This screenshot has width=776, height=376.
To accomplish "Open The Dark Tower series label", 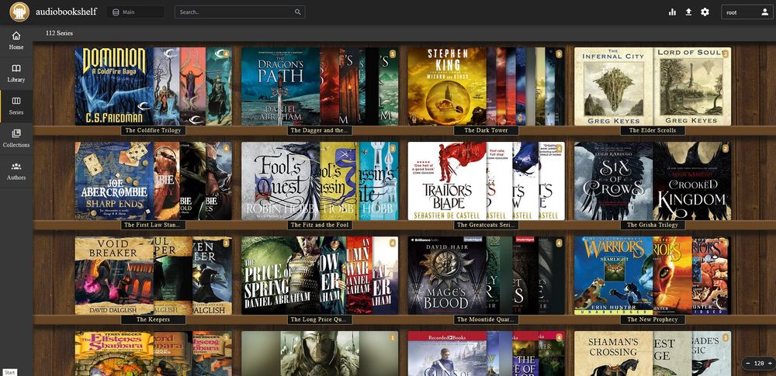I will (x=486, y=130).
